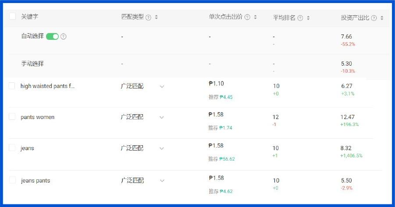This screenshot has width=395, height=207.
Task: Sort by 平均排名 column arrows
Action: tap(308, 18)
